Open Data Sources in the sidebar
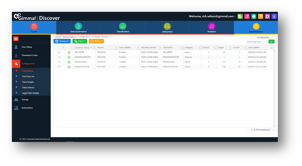The image size is (302, 166). [28, 76]
